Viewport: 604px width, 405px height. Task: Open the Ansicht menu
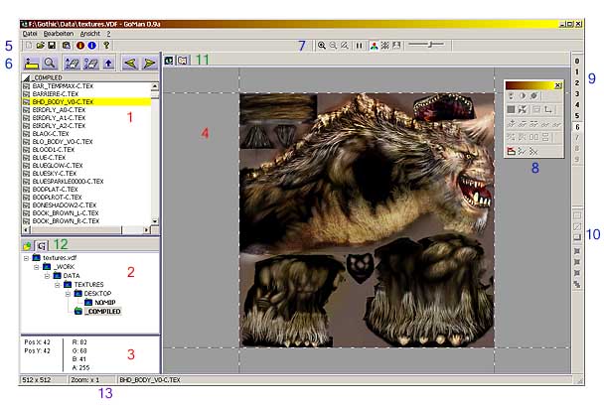pos(90,34)
